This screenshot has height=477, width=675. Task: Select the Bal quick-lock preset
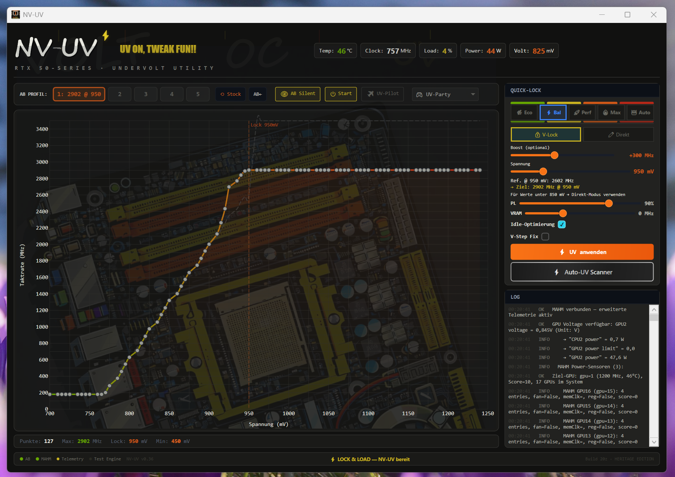coord(553,112)
